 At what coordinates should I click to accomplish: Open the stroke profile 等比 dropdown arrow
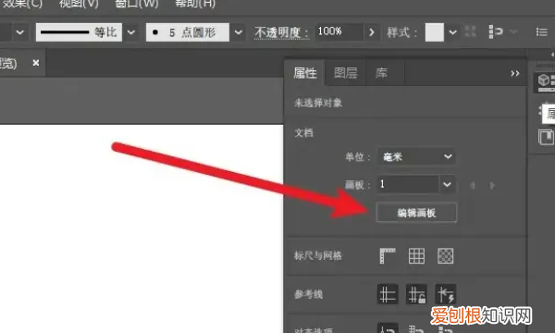coord(131,32)
